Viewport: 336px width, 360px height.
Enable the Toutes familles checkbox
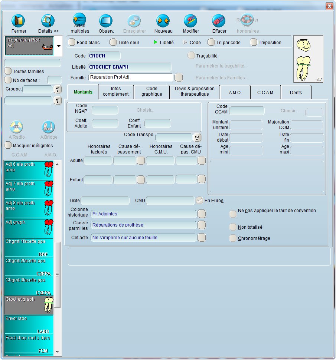coord(8,71)
